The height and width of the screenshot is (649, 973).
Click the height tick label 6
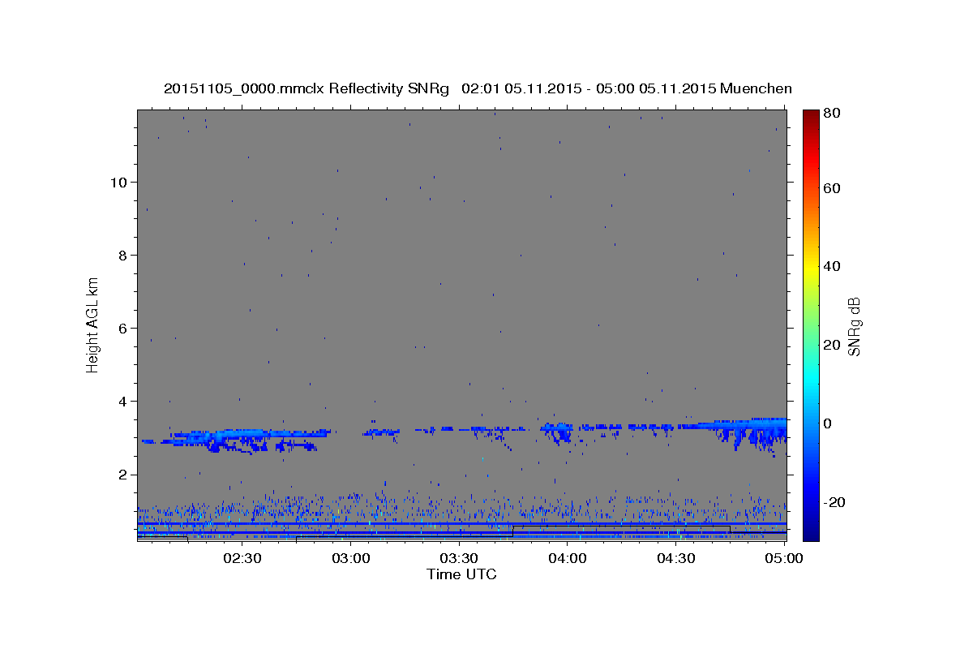pyautogui.click(x=122, y=328)
